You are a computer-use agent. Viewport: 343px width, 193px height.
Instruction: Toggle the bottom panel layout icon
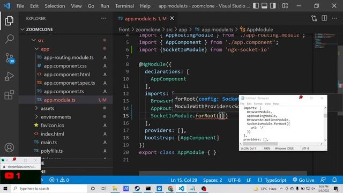[x=264, y=6]
